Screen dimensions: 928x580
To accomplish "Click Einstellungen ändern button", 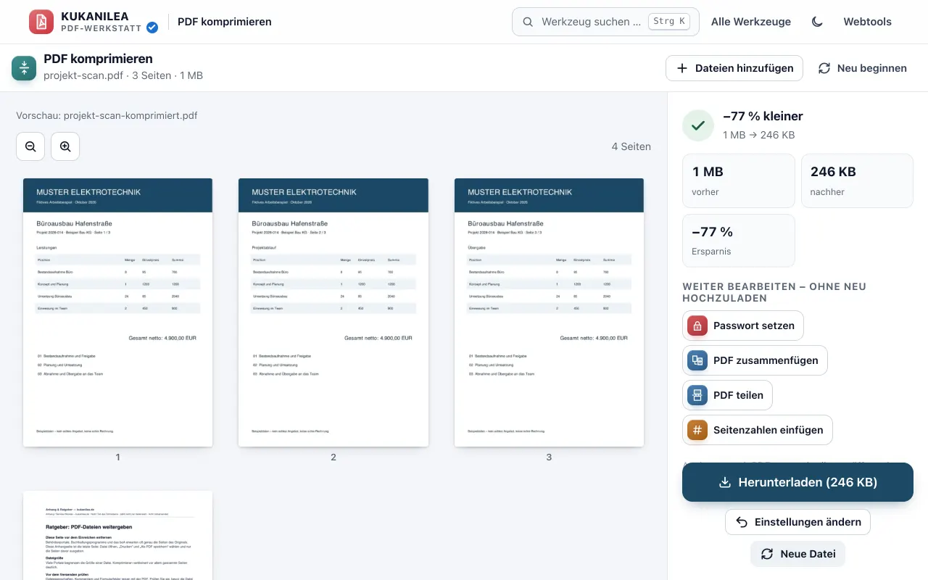I will click(x=797, y=522).
